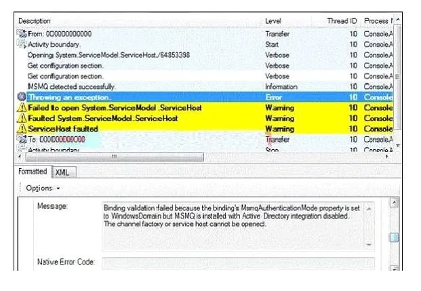Viewport: 421px width, 291px height.
Task: Click inside the Message text box
Action: 233,227
